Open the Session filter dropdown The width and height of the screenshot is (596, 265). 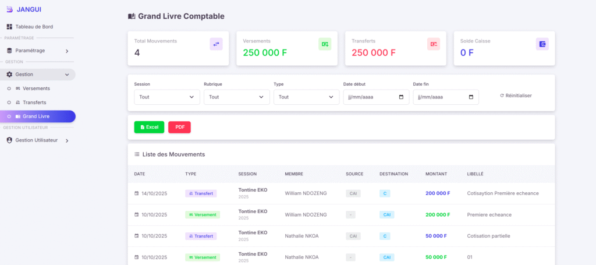[x=166, y=97]
